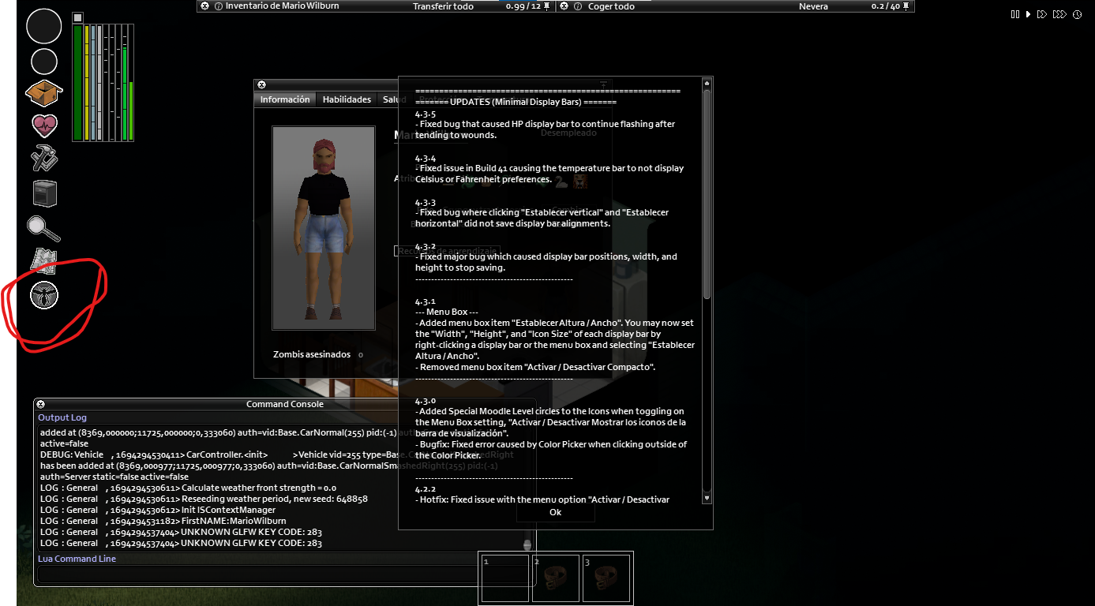Switch to the Salud tab
The width and height of the screenshot is (1095, 606).
point(393,99)
